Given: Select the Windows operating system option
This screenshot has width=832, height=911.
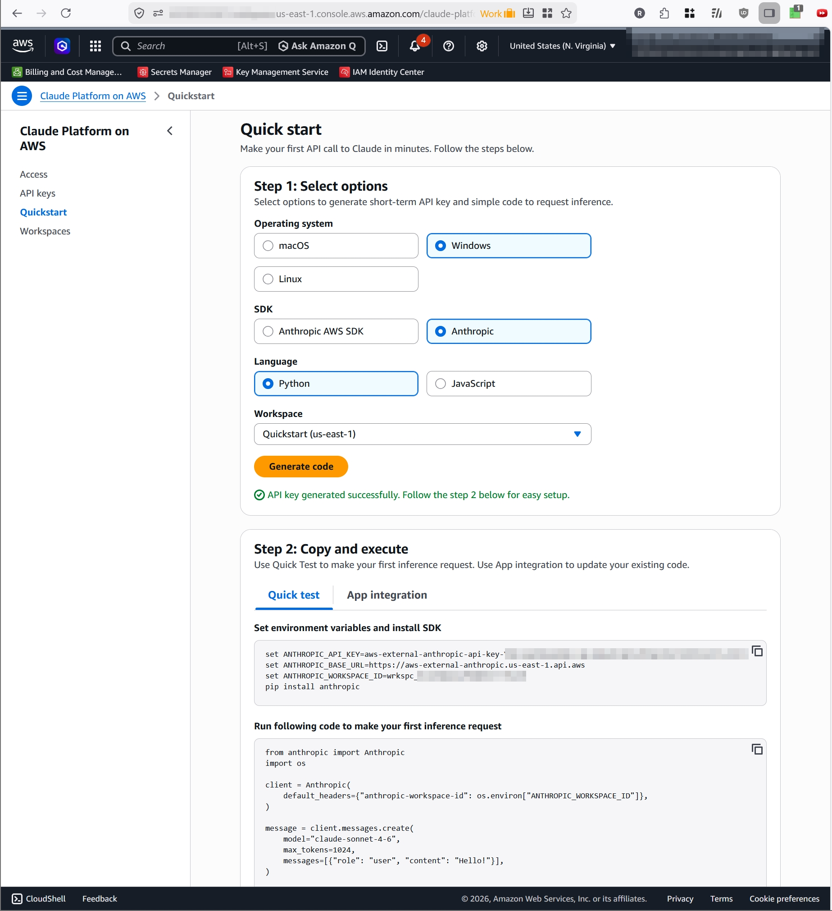Looking at the screenshot, I should click(509, 246).
